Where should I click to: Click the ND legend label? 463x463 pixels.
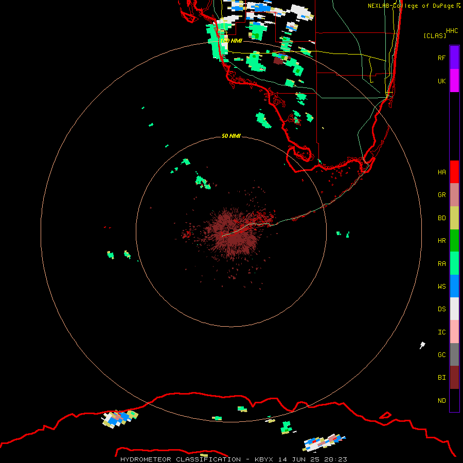click(x=442, y=401)
